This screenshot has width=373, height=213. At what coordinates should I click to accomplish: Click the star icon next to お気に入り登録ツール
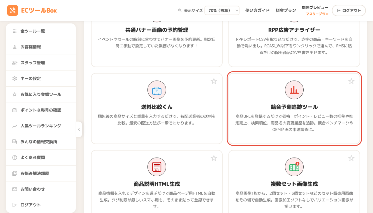coord(15,94)
